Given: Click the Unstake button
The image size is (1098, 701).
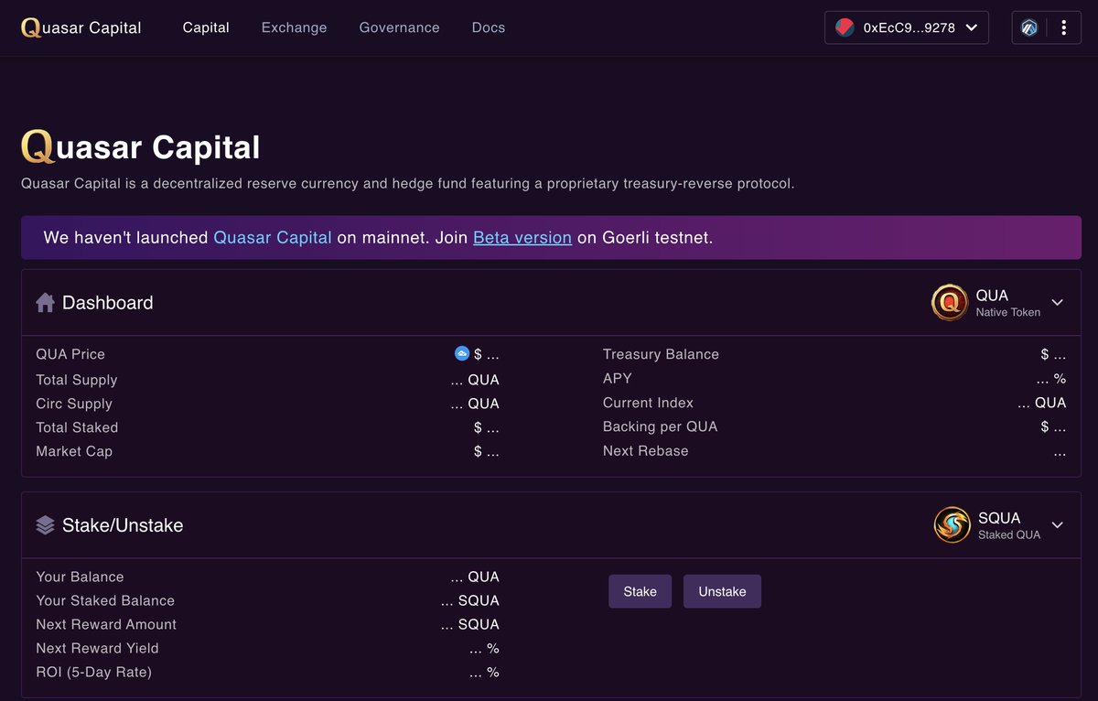Looking at the screenshot, I should coord(722,591).
